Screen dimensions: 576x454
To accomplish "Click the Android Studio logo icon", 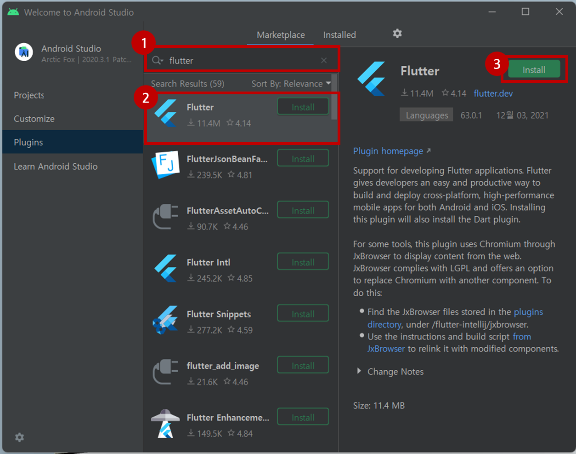I will (24, 52).
